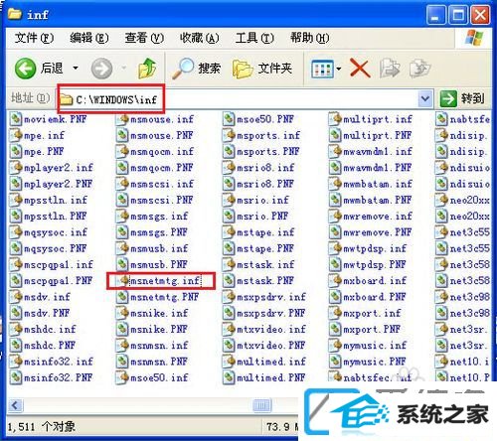Click the address field C:\WINDOWS\inf
The height and width of the screenshot is (441, 497).
tap(239, 99)
